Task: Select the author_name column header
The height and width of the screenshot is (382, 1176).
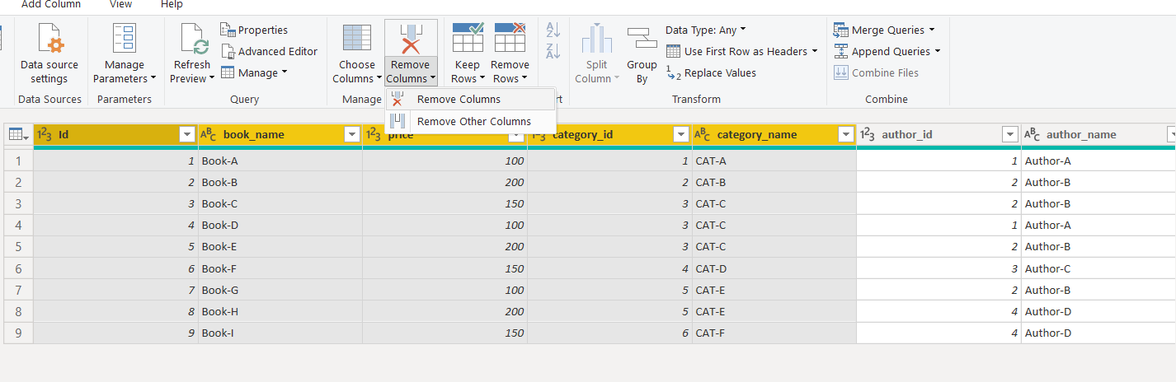Action: coord(1080,135)
